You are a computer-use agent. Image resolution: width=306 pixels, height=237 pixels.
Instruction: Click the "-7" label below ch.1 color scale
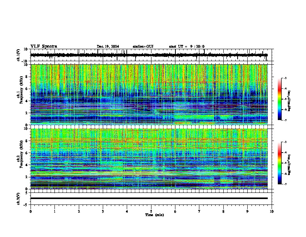(285, 120)
